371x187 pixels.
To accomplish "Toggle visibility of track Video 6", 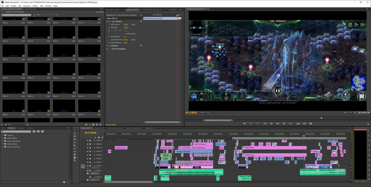I will pyautogui.click(x=87, y=148).
